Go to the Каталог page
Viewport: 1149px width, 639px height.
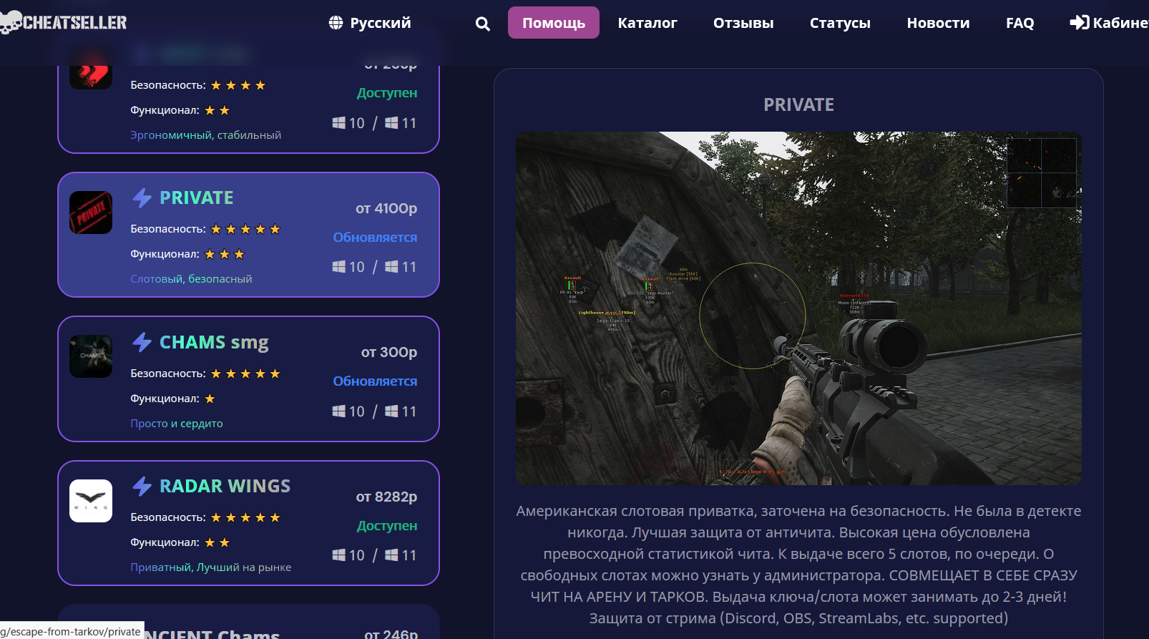(x=647, y=23)
